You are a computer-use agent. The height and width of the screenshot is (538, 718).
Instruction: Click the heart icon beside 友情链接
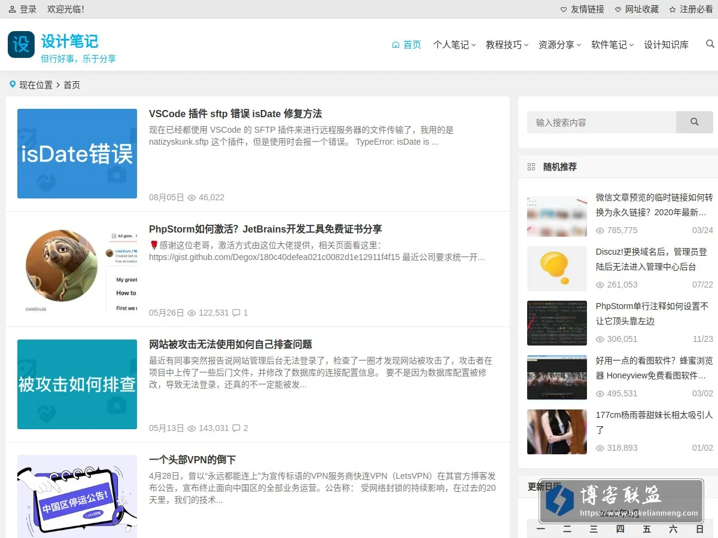click(x=564, y=10)
